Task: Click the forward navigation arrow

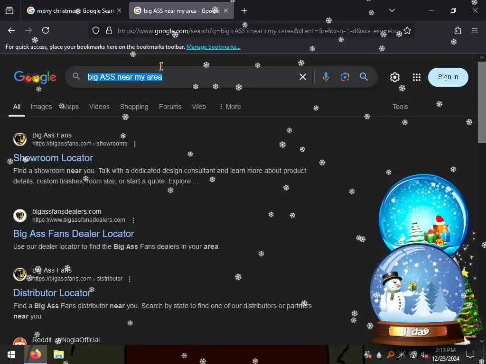Action: [28, 30]
